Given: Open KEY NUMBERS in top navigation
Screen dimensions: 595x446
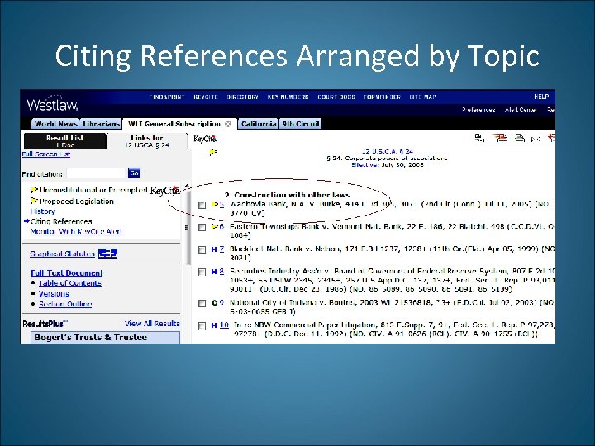Looking at the screenshot, I should pyautogui.click(x=288, y=97).
